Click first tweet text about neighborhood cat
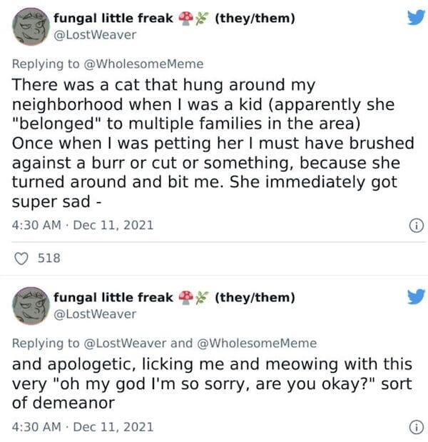 pos(207,144)
